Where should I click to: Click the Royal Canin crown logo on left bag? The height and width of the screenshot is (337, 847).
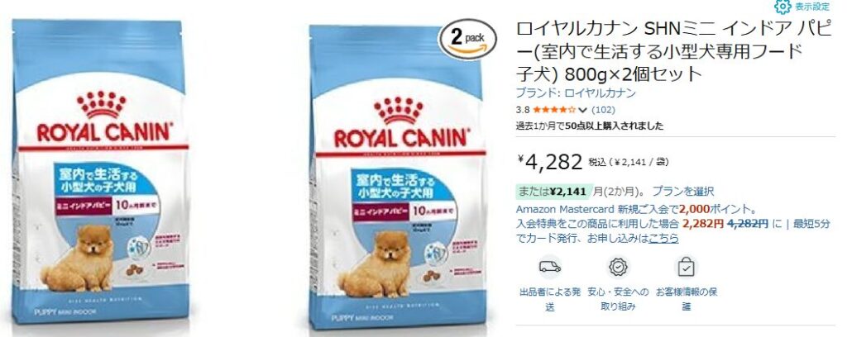[x=102, y=105]
